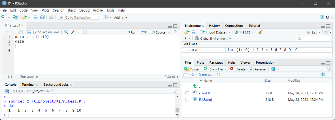Open the (Top Level) scope selector
Viewport: 335px width, 120px height.
(29, 77)
